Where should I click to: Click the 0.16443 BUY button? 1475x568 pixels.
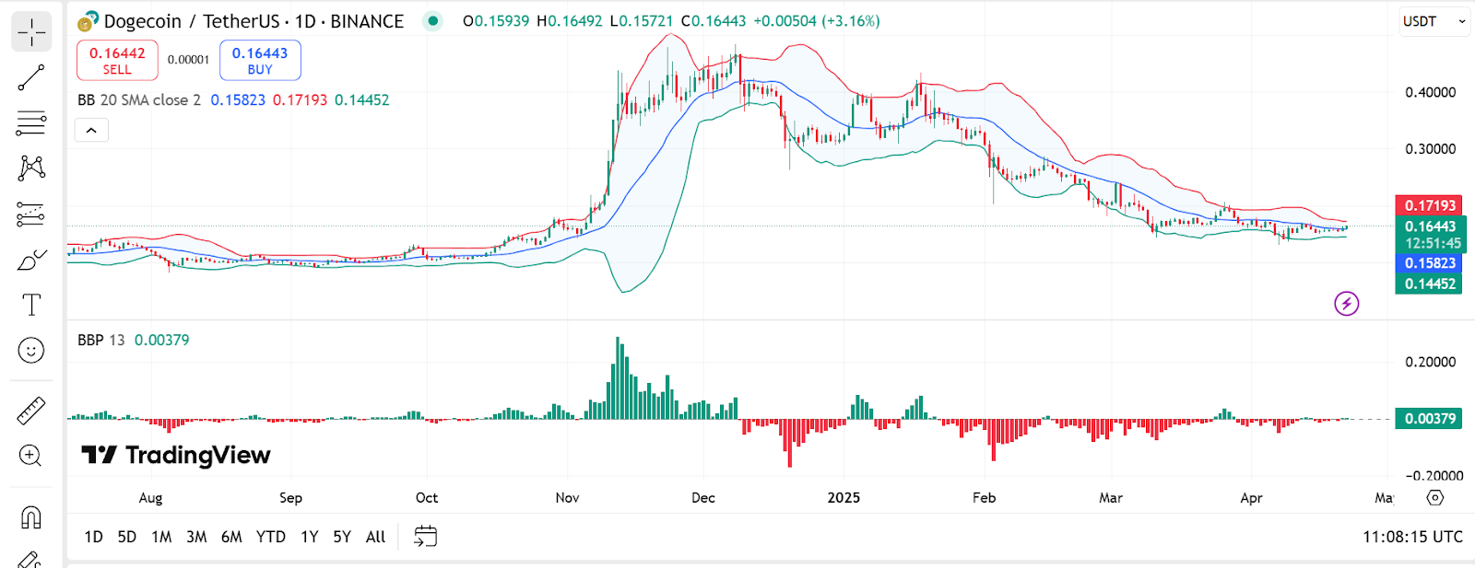pos(260,61)
